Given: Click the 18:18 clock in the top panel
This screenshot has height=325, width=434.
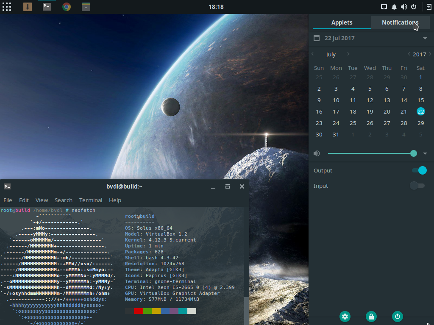Looking at the screenshot, I should coord(216,7).
